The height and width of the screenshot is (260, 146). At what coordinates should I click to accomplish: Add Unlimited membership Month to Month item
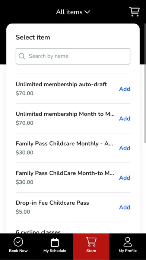pos(125,118)
